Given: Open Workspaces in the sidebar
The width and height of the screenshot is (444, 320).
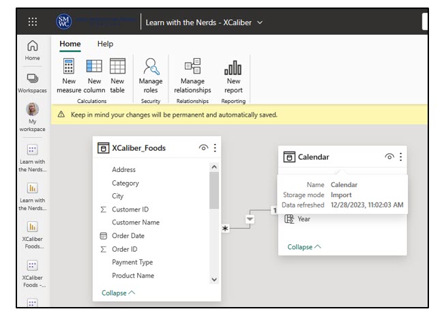Looking at the screenshot, I should pyautogui.click(x=32, y=83).
